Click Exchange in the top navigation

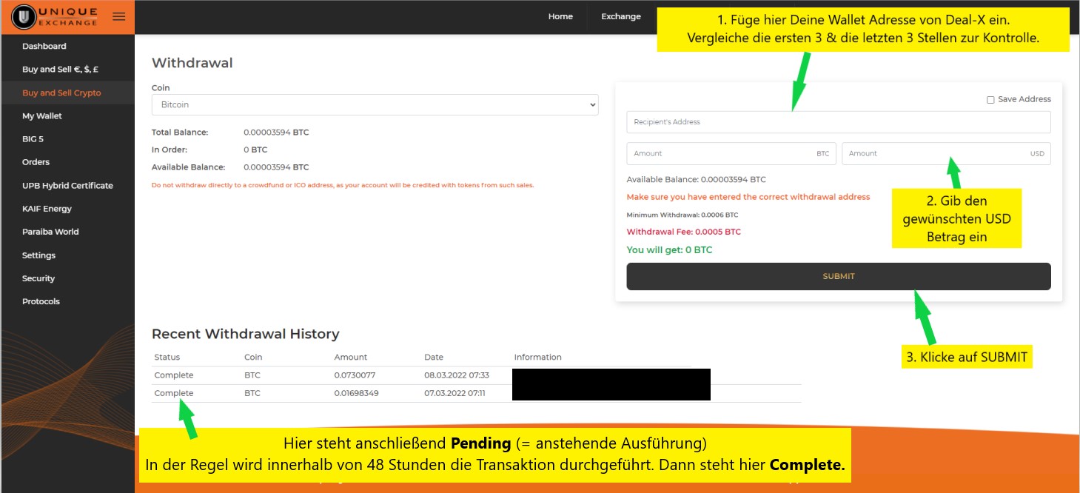click(x=621, y=16)
